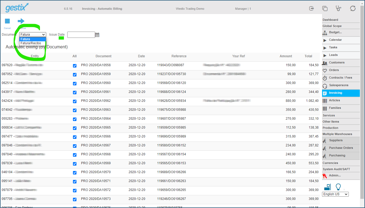Open Customers in the sidebar
365x208 pixels.
click(x=341, y=63)
